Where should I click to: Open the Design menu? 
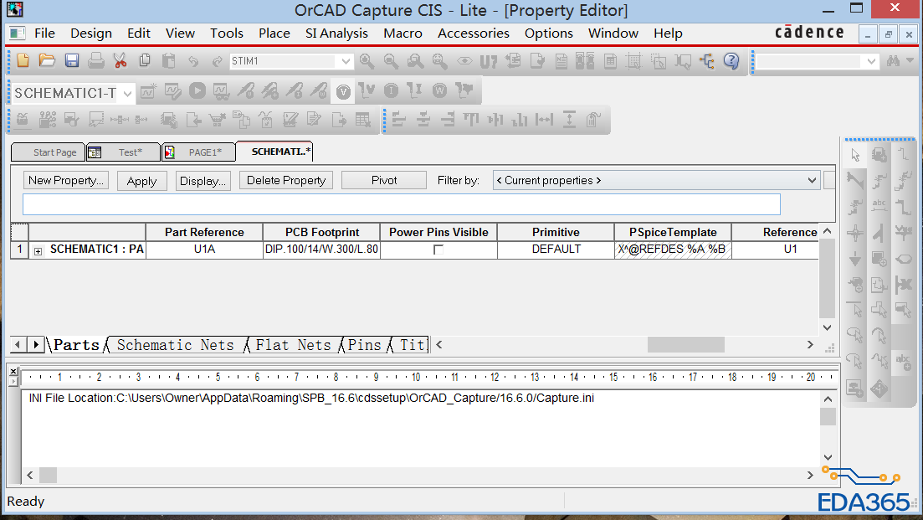click(x=91, y=33)
